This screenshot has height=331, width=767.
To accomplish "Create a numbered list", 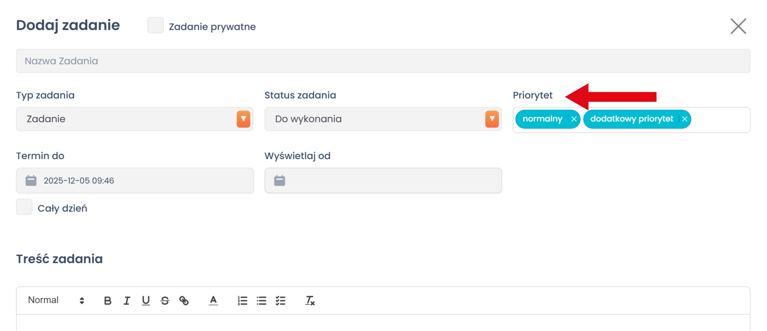I will click(x=242, y=301).
